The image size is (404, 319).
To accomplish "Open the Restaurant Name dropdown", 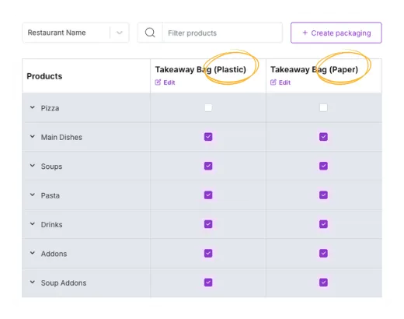I will click(x=75, y=33).
